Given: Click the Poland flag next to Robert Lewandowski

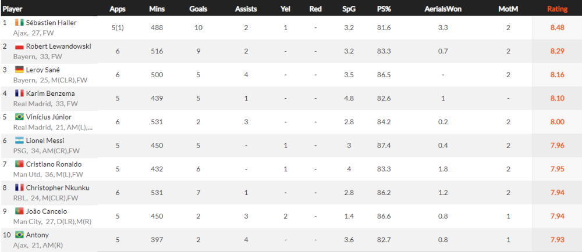Looking at the screenshot, I should pos(19,46).
